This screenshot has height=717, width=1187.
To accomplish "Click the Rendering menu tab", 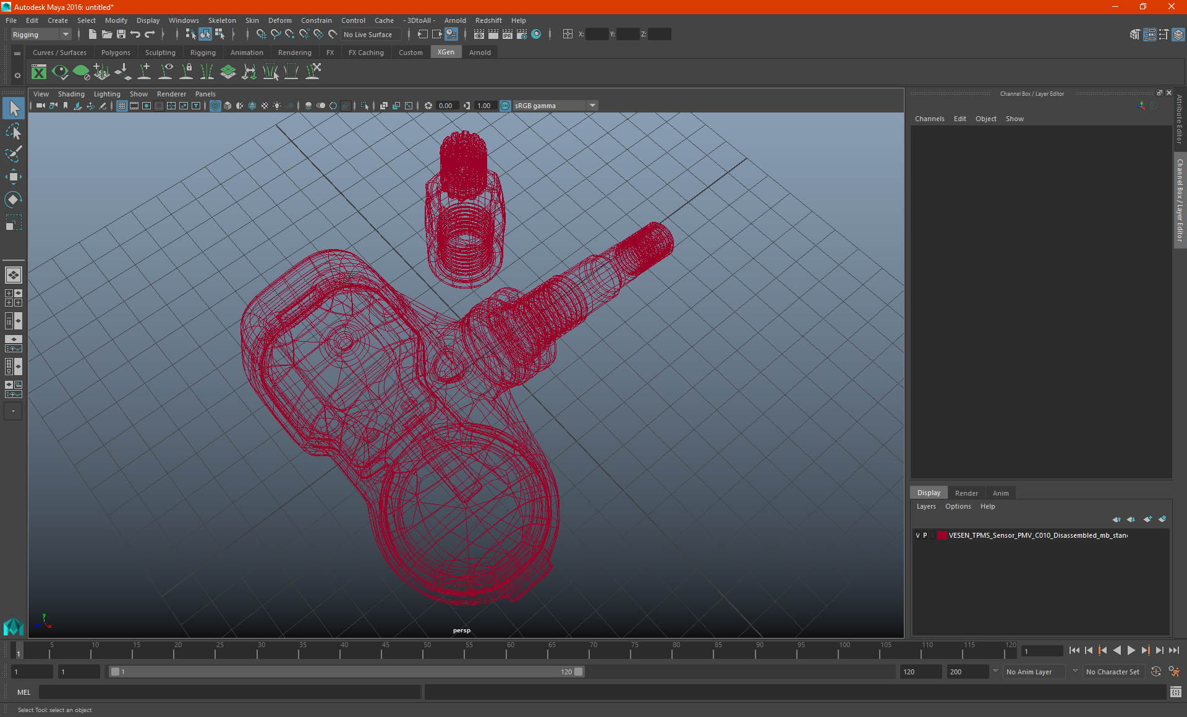I will 294,53.
